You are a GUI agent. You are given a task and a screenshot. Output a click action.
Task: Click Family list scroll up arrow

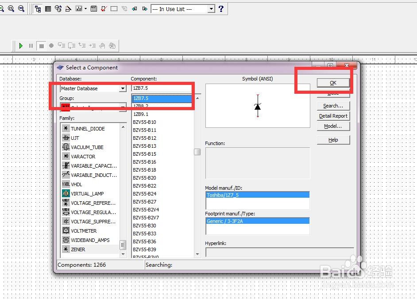point(123,127)
